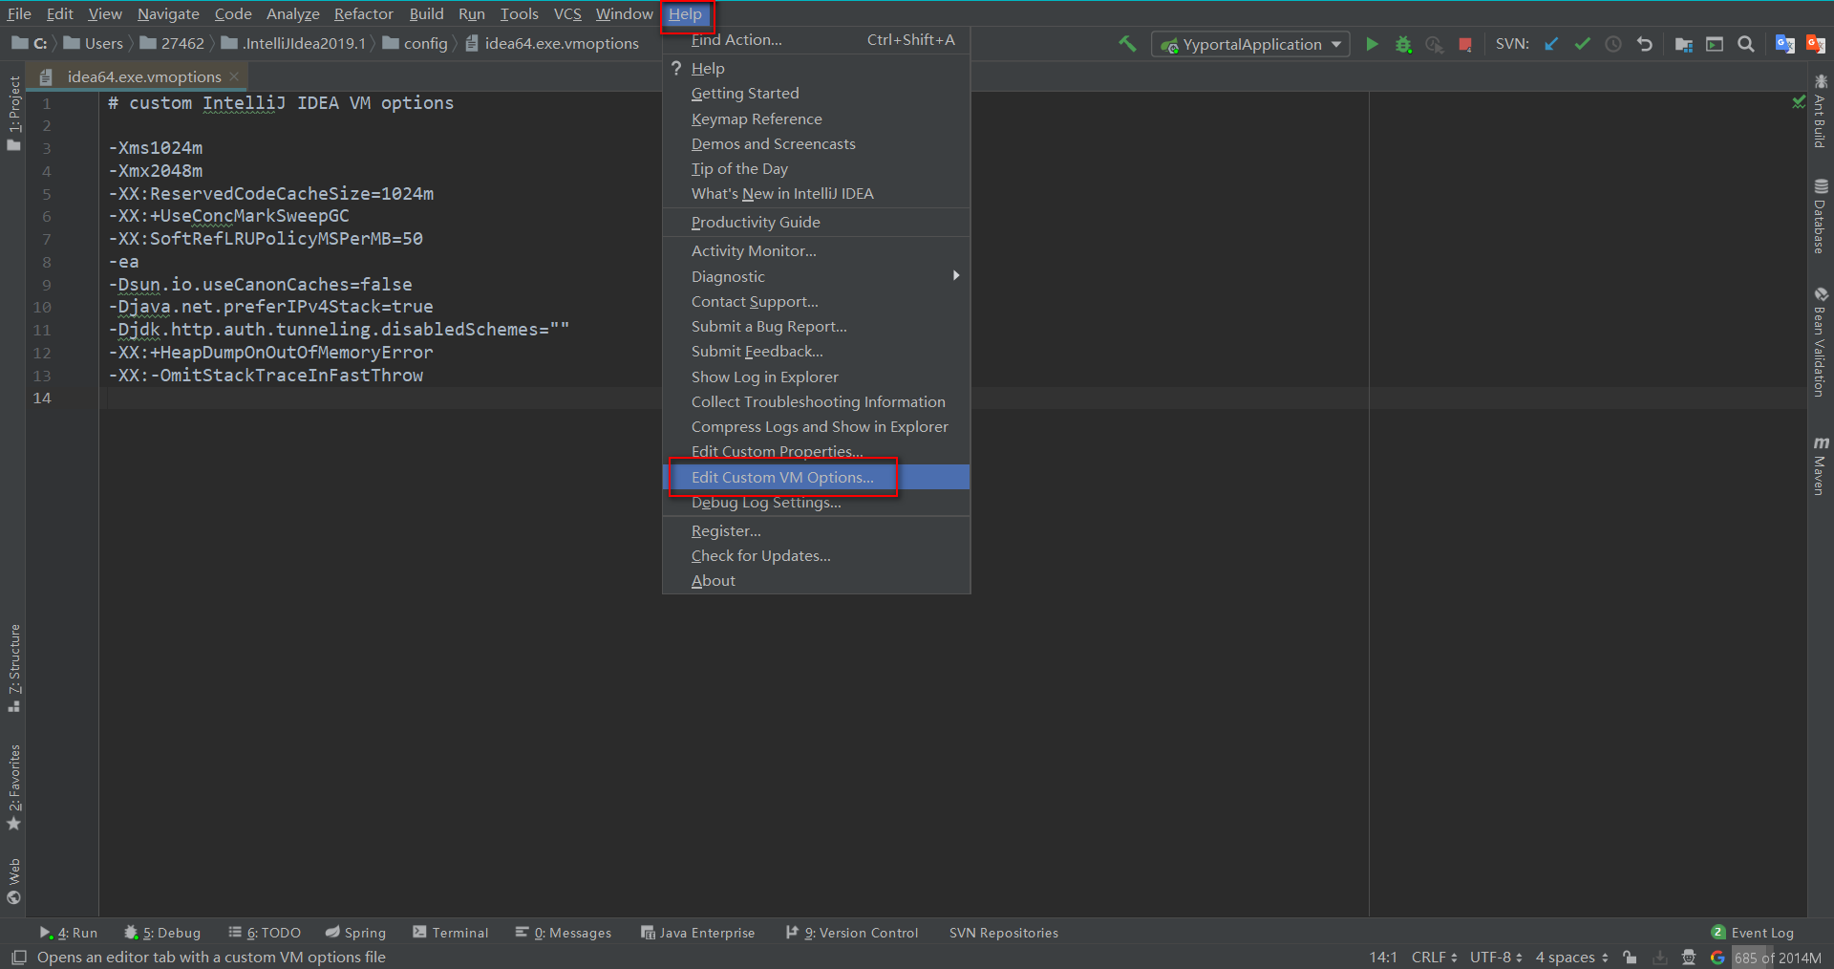Open the Messages tool window

pyautogui.click(x=563, y=933)
